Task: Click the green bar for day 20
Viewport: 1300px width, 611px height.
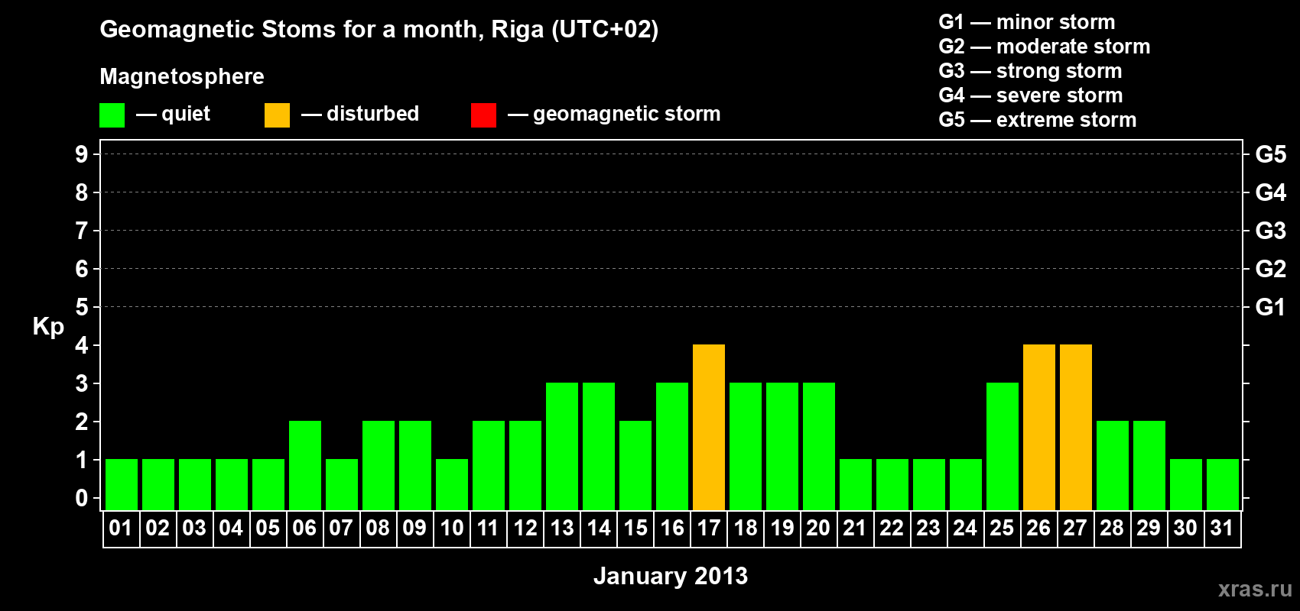Action: coord(819,446)
